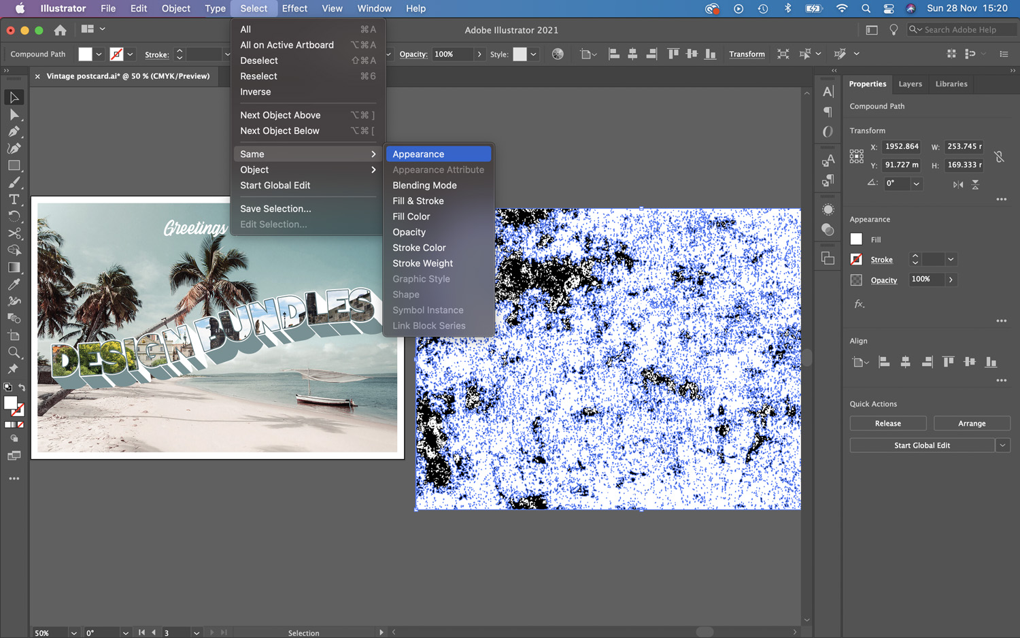The width and height of the screenshot is (1020, 638).
Task: Open the Paragraph panel icon in dock
Action: [x=828, y=112]
